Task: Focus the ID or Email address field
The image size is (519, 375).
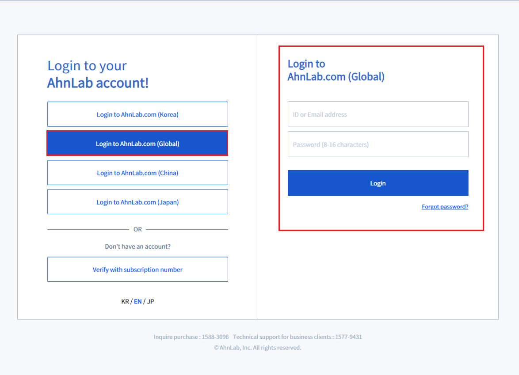Action: coord(378,114)
